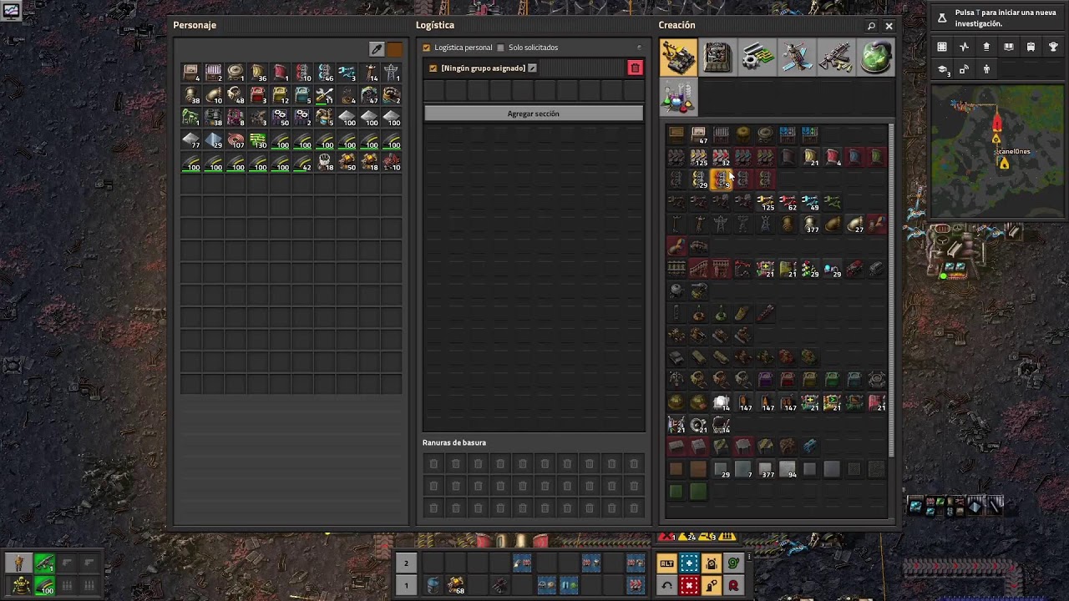Select rail stack showing 42

[x=302, y=163]
